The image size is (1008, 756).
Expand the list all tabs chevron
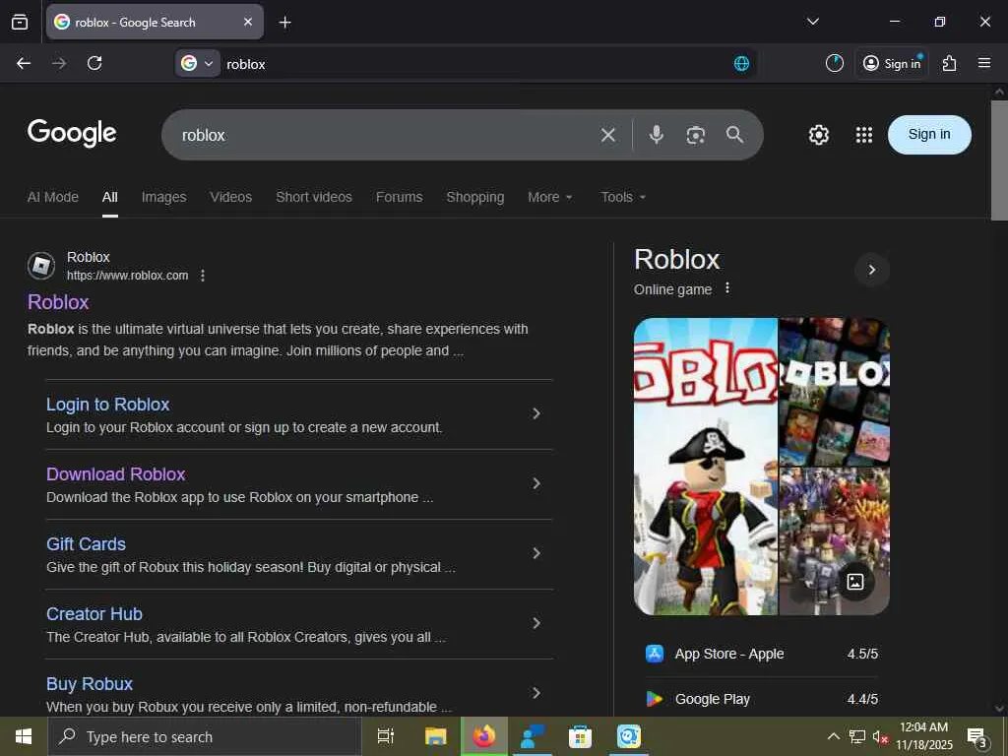[x=812, y=22]
